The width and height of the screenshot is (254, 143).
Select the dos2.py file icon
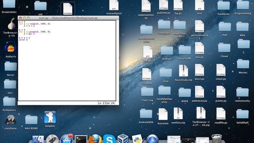(199, 70)
